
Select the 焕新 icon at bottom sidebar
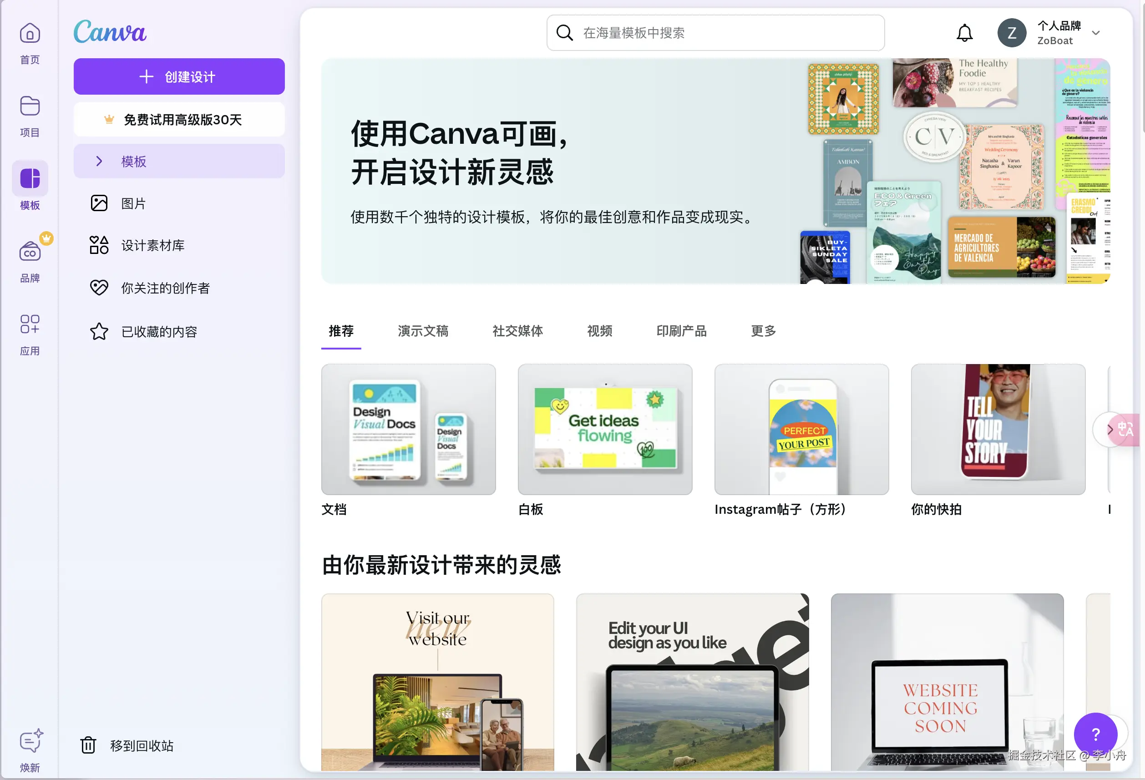(30, 741)
